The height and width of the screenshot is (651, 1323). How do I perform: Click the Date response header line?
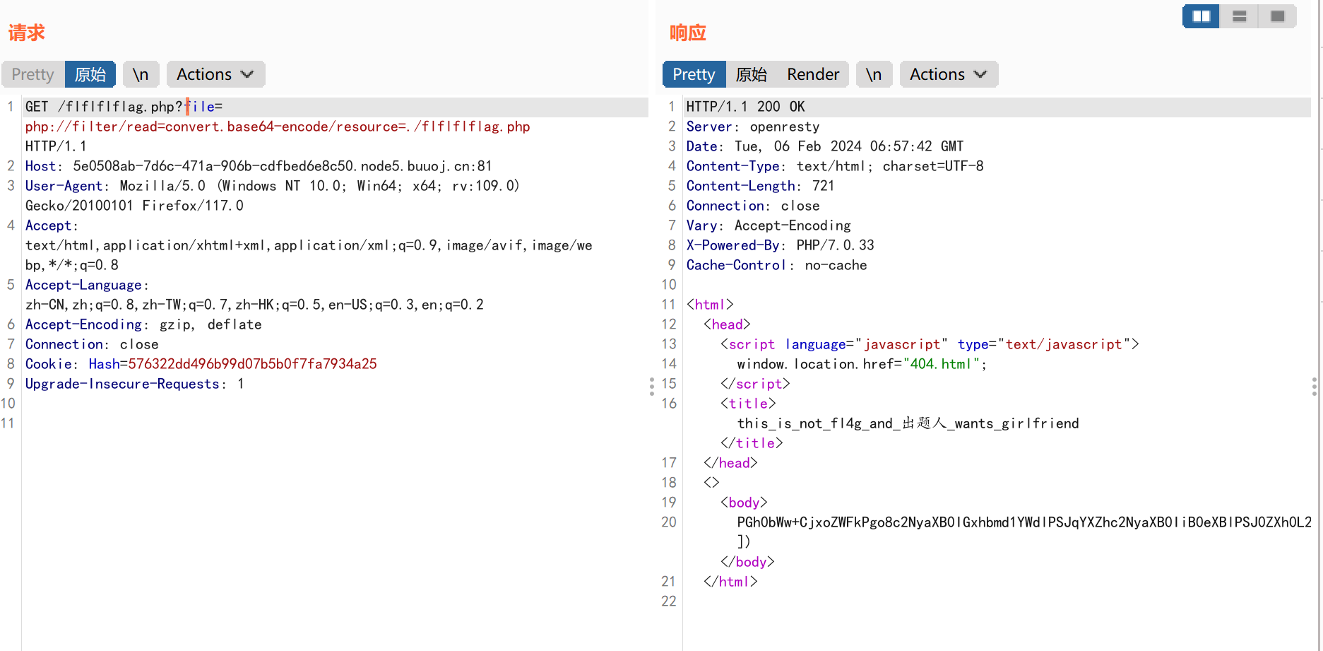click(825, 146)
